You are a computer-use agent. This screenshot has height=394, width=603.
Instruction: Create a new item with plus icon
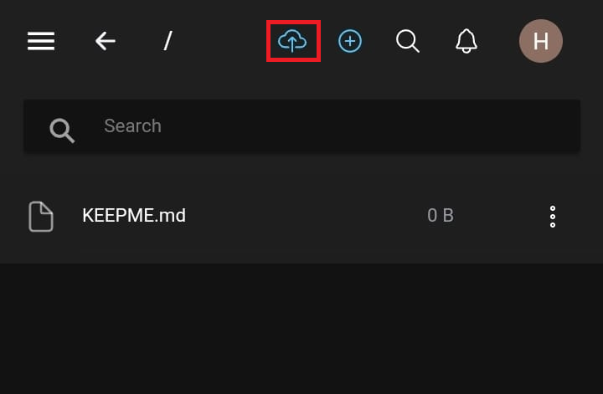coord(350,41)
